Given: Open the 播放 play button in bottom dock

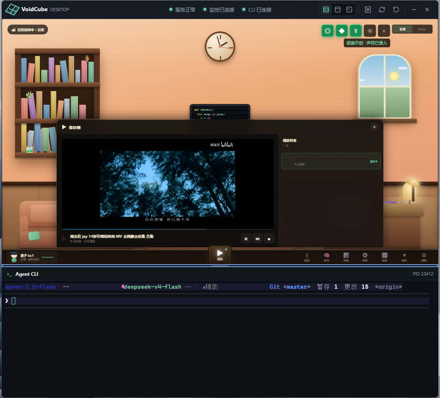Looking at the screenshot, I should tap(220, 255).
